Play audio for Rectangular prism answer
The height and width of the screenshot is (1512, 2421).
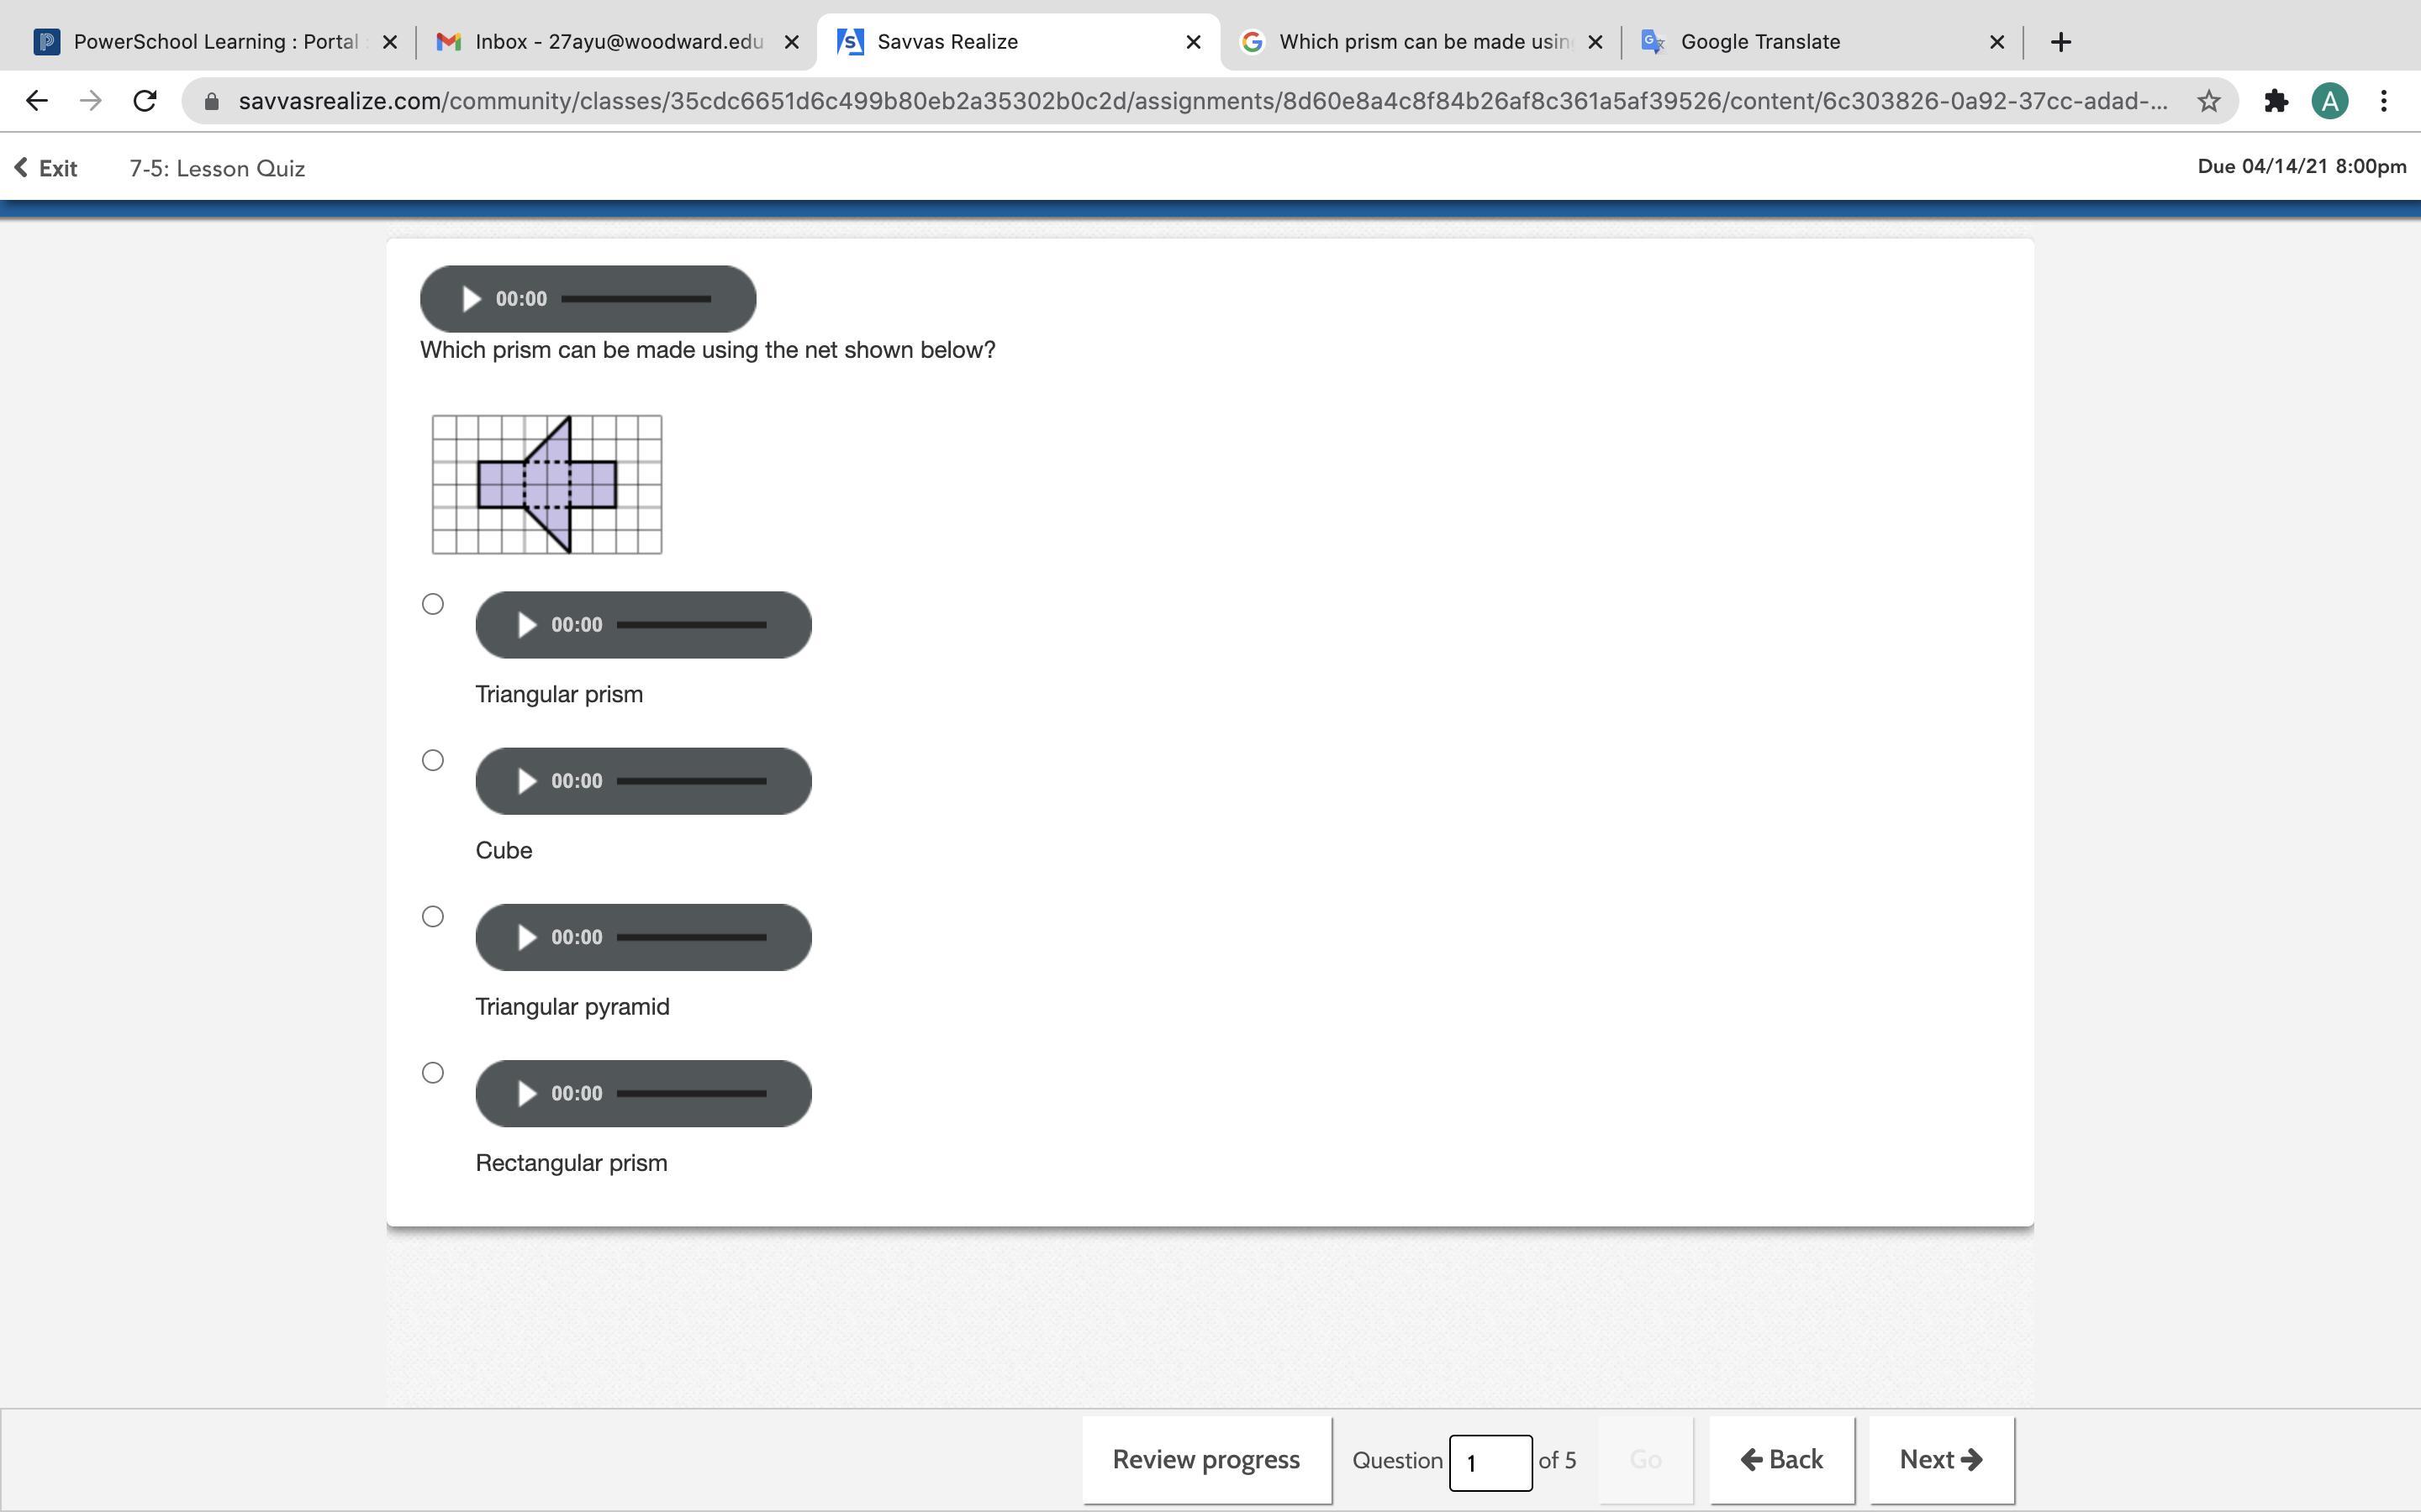point(526,1093)
